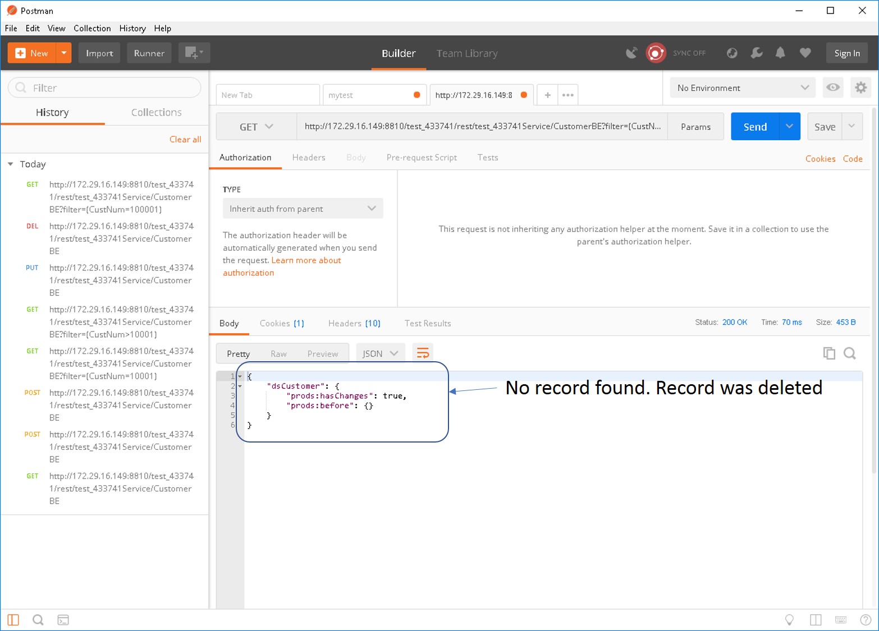Open the wrench settings menu
Image resolution: width=879 pixels, height=631 pixels.
[756, 53]
